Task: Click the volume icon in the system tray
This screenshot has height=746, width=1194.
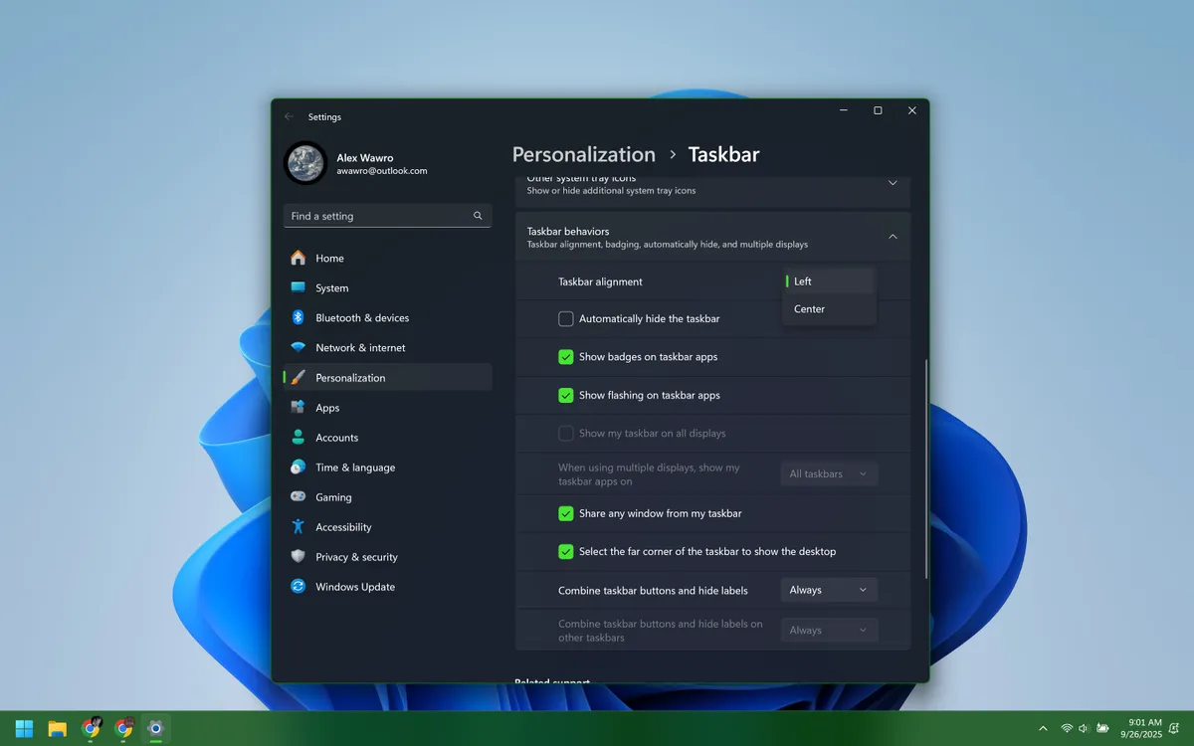Action: point(1085,727)
